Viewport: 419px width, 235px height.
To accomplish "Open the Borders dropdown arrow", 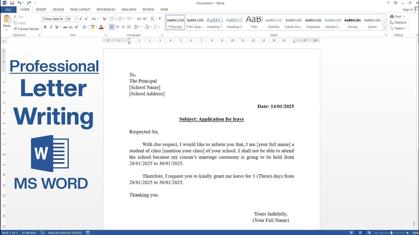I will tap(159, 27).
